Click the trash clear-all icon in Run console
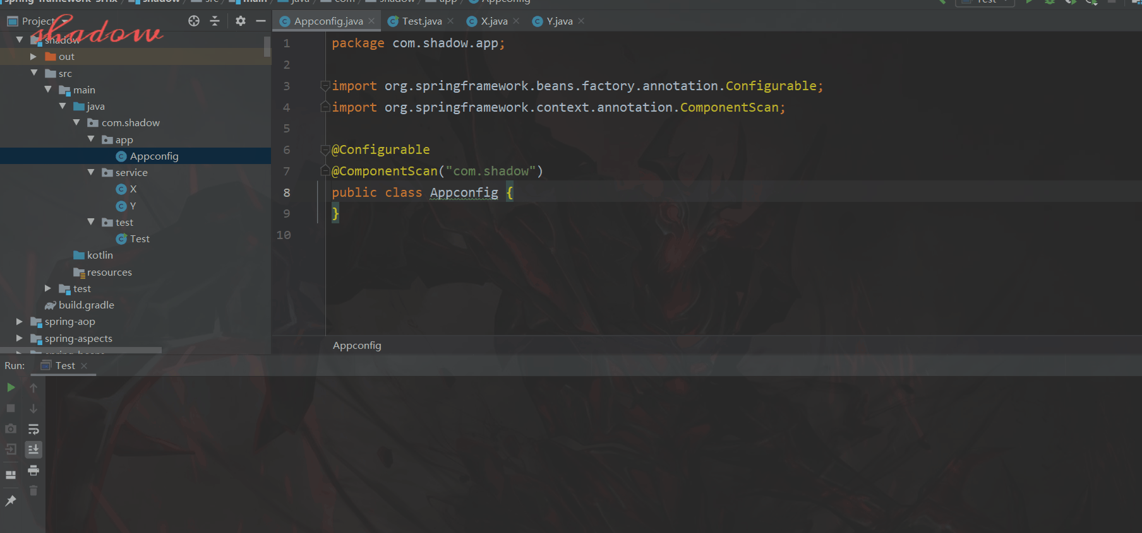1142x533 pixels. tap(33, 490)
